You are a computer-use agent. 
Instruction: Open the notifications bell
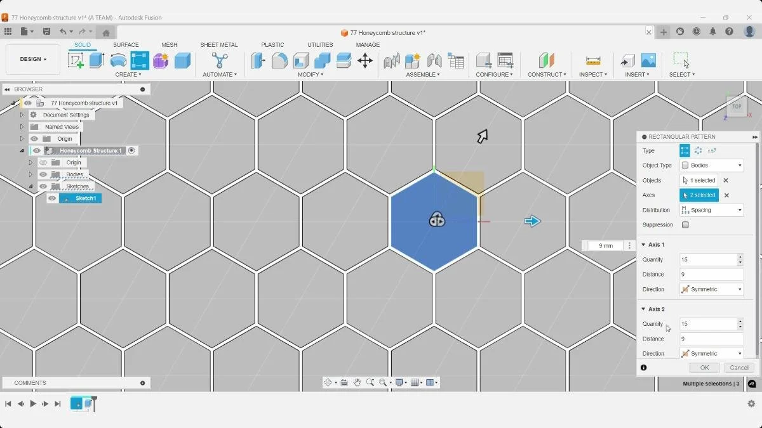pos(713,32)
